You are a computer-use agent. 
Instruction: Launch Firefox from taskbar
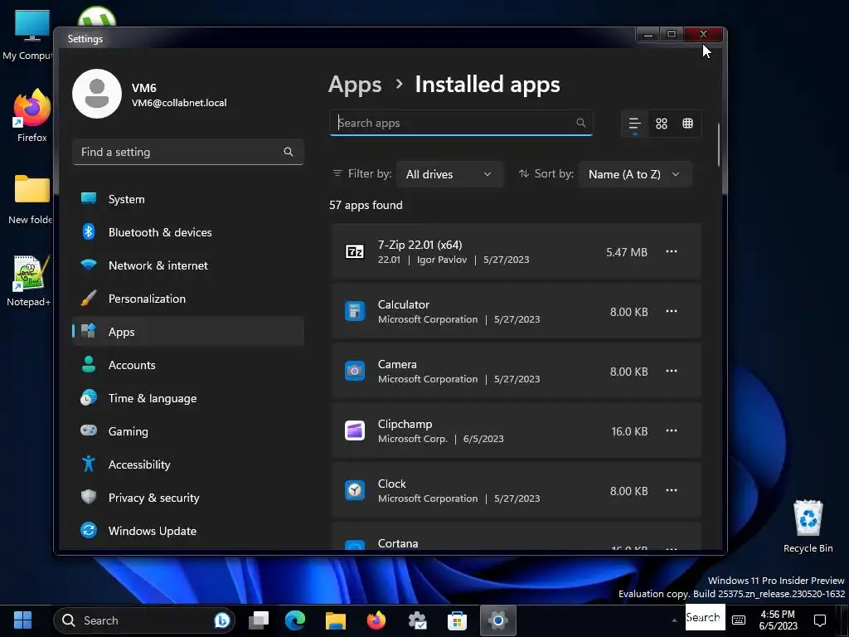(376, 620)
